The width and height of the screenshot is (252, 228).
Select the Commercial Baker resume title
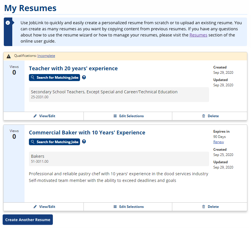tap(87, 132)
